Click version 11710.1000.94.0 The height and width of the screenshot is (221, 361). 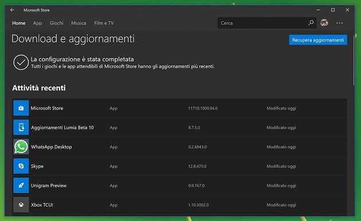(x=203, y=108)
